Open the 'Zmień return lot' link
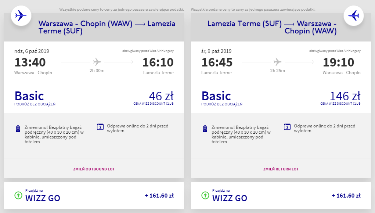This screenshot has width=375, height=213. (x=281, y=169)
